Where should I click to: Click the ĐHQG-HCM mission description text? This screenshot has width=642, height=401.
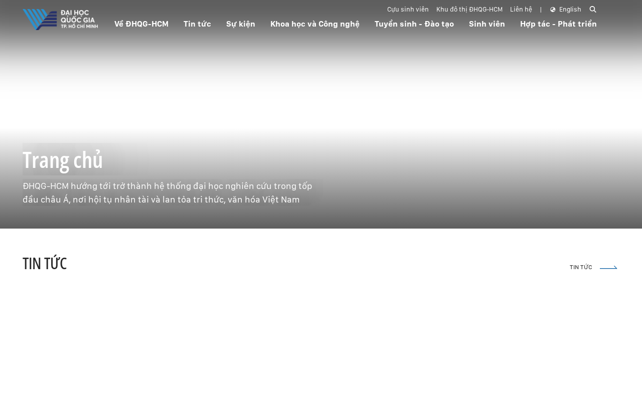click(168, 193)
